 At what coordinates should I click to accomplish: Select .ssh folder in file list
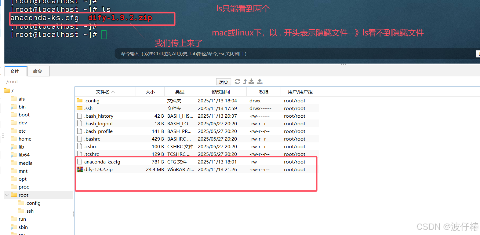point(197,108)
